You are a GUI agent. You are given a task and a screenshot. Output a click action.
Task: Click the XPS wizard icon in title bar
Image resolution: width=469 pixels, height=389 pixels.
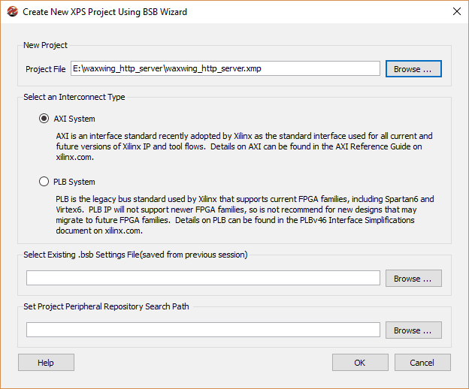[x=12, y=12]
